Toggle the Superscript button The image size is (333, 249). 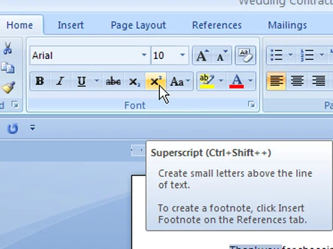[x=156, y=82]
